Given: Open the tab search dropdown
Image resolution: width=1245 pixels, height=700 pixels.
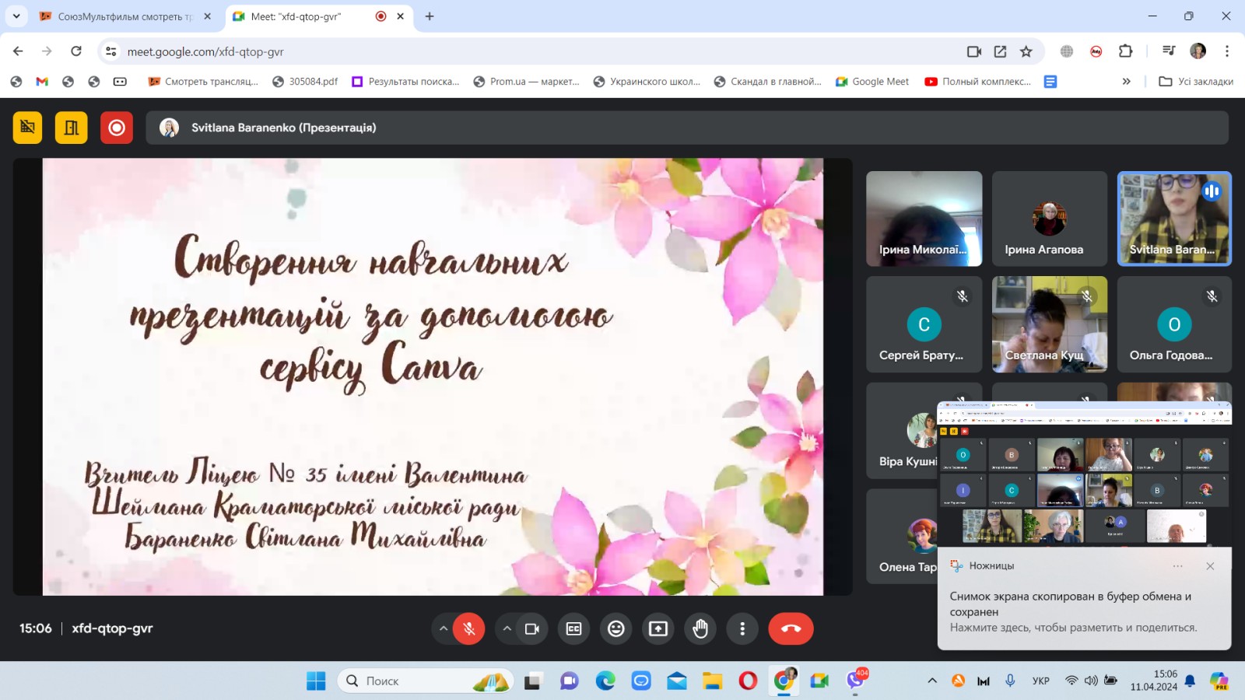Looking at the screenshot, I should pos(16,16).
